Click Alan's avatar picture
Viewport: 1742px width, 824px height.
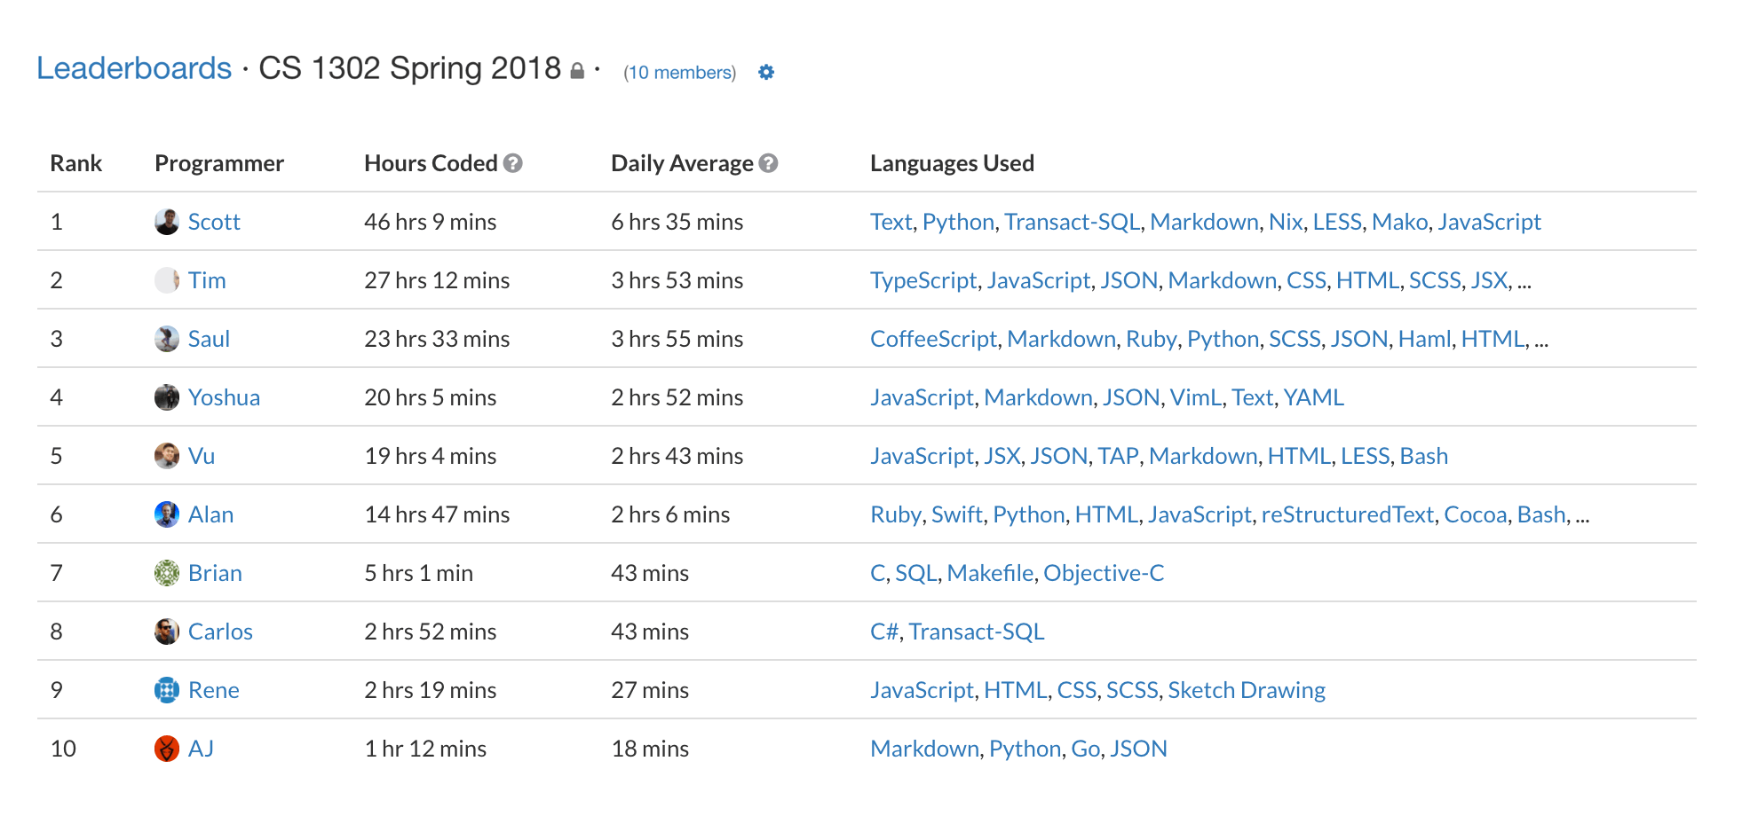[x=167, y=514]
